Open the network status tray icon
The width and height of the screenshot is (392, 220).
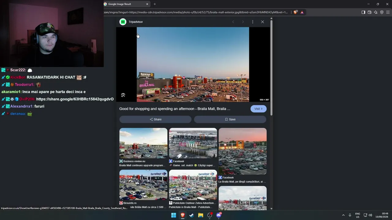tap(365, 215)
